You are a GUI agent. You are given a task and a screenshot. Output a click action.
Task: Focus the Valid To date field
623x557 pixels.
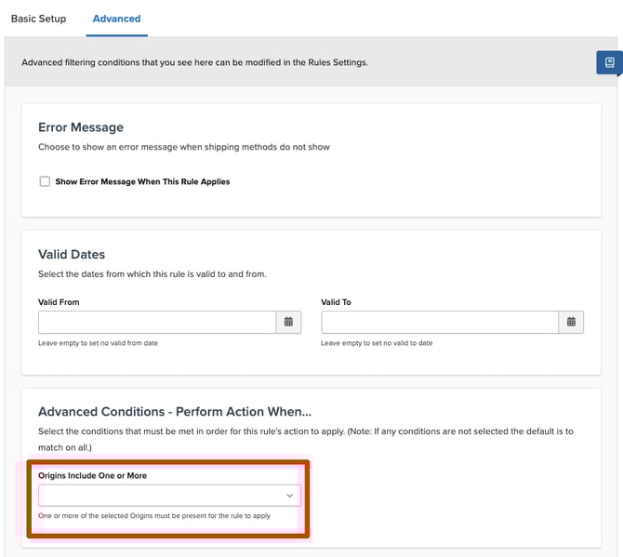coord(440,322)
